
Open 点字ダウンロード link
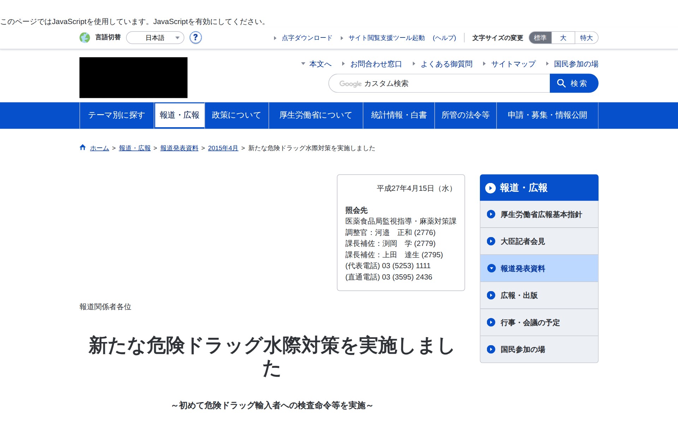click(x=307, y=38)
